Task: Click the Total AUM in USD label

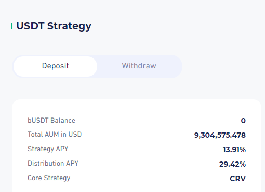Action: (55, 135)
